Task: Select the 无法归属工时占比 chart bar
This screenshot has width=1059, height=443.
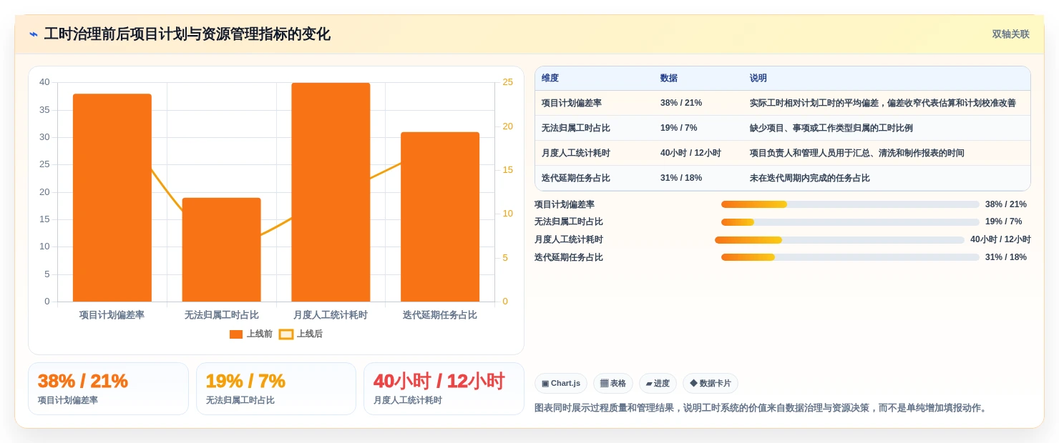Action: pos(221,249)
